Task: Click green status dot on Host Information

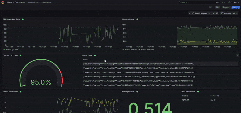Action: 198,92
